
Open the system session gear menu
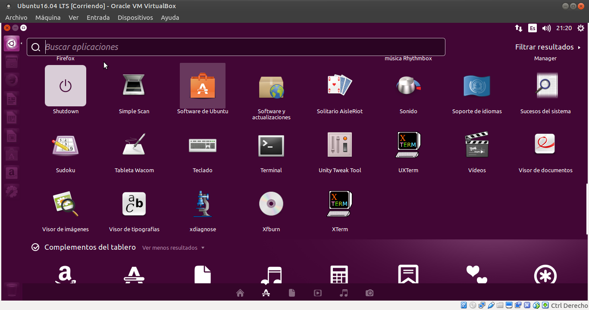pyautogui.click(x=581, y=28)
